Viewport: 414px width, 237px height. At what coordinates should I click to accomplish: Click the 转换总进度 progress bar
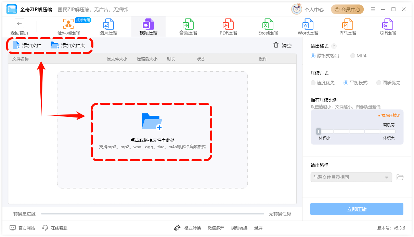(153, 214)
